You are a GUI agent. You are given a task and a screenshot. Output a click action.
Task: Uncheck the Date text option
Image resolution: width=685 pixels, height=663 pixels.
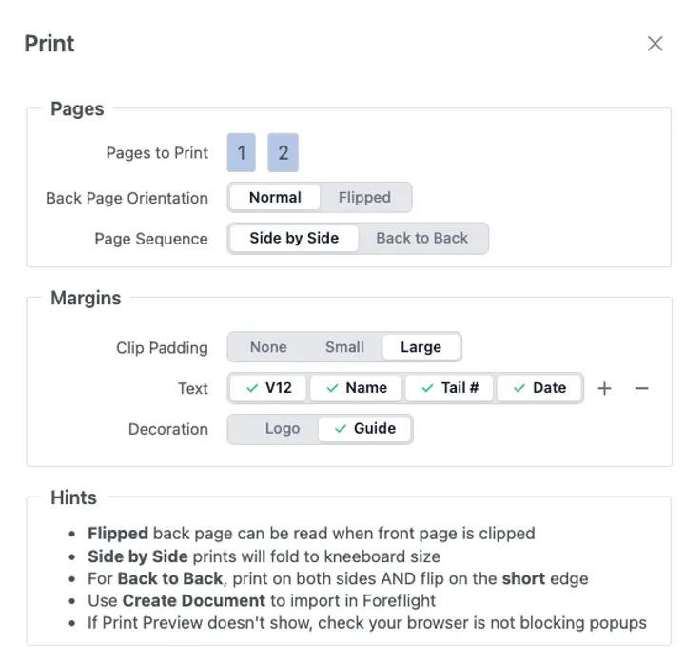click(x=539, y=388)
